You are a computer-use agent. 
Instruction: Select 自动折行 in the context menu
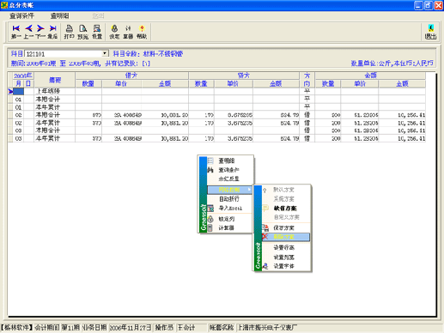(229, 199)
